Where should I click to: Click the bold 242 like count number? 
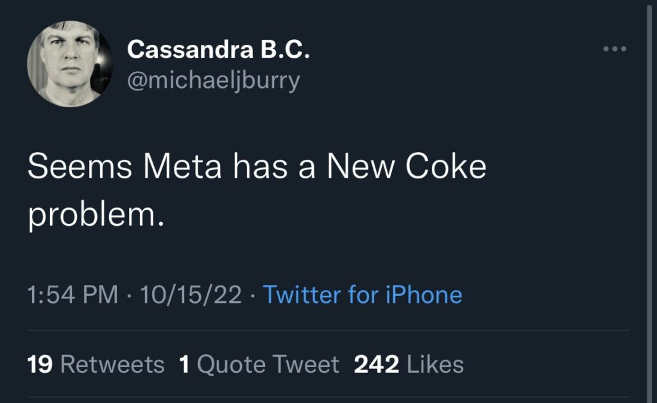[x=377, y=364]
